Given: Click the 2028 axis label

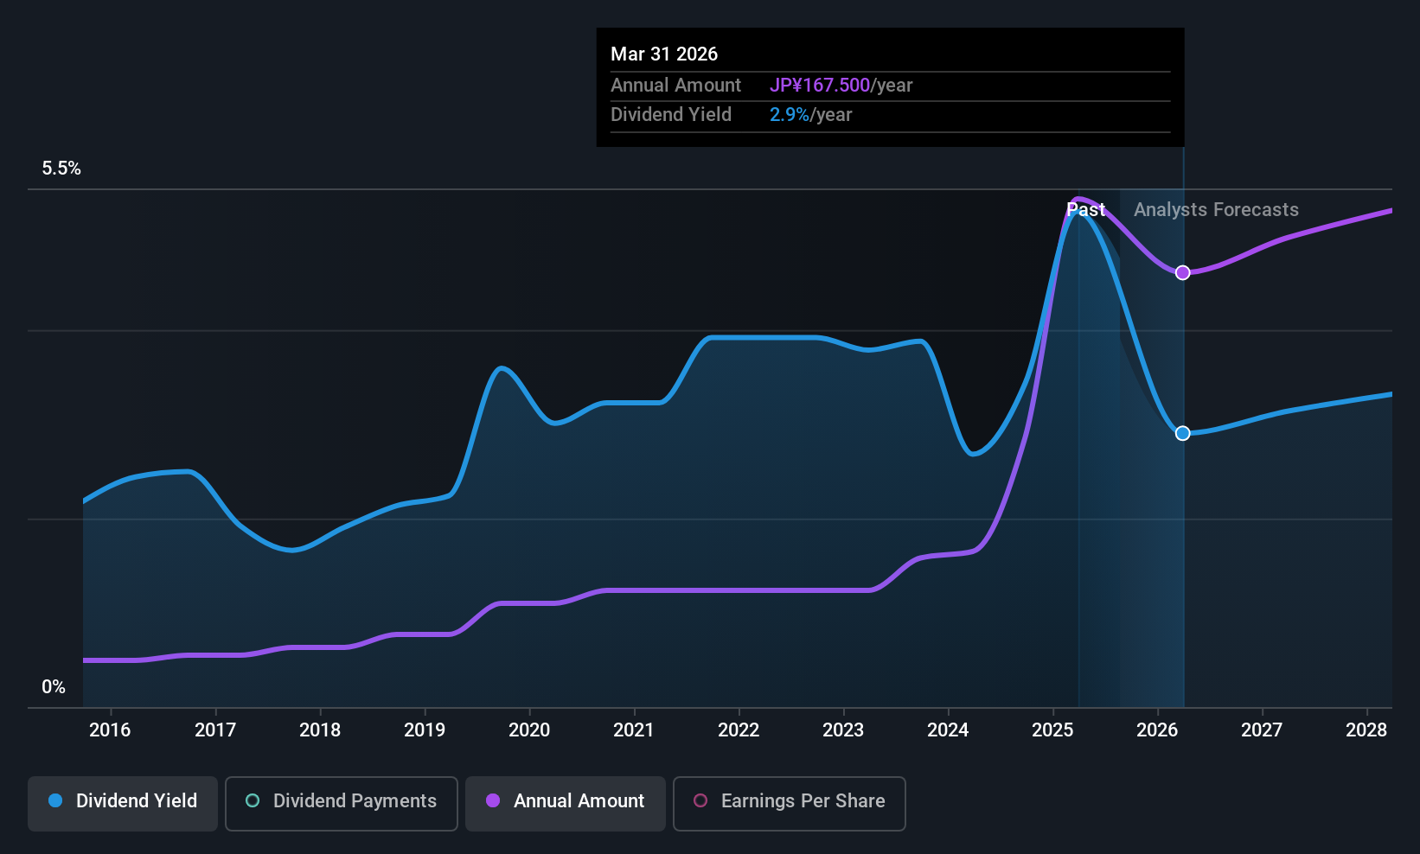Looking at the screenshot, I should (1366, 730).
